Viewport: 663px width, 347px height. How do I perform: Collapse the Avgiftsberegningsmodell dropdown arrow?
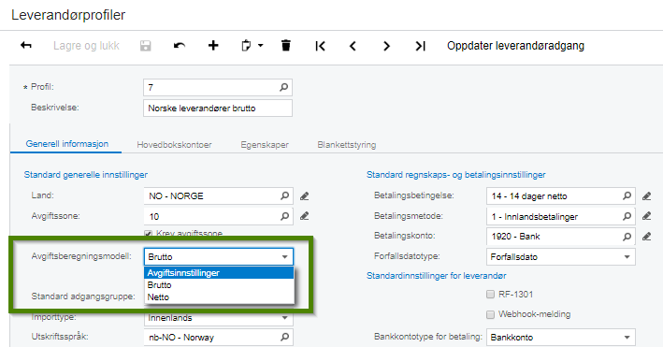pyautogui.click(x=284, y=257)
